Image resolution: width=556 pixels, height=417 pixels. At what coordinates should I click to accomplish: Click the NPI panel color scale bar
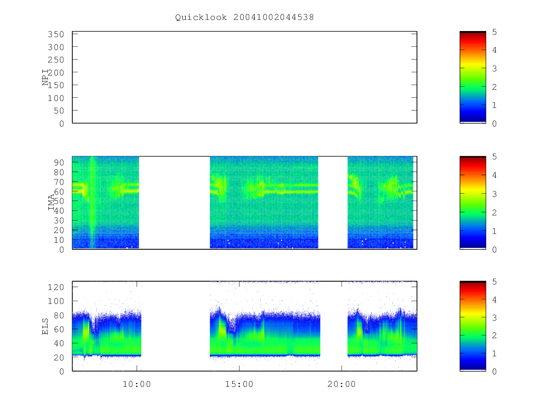coord(473,77)
